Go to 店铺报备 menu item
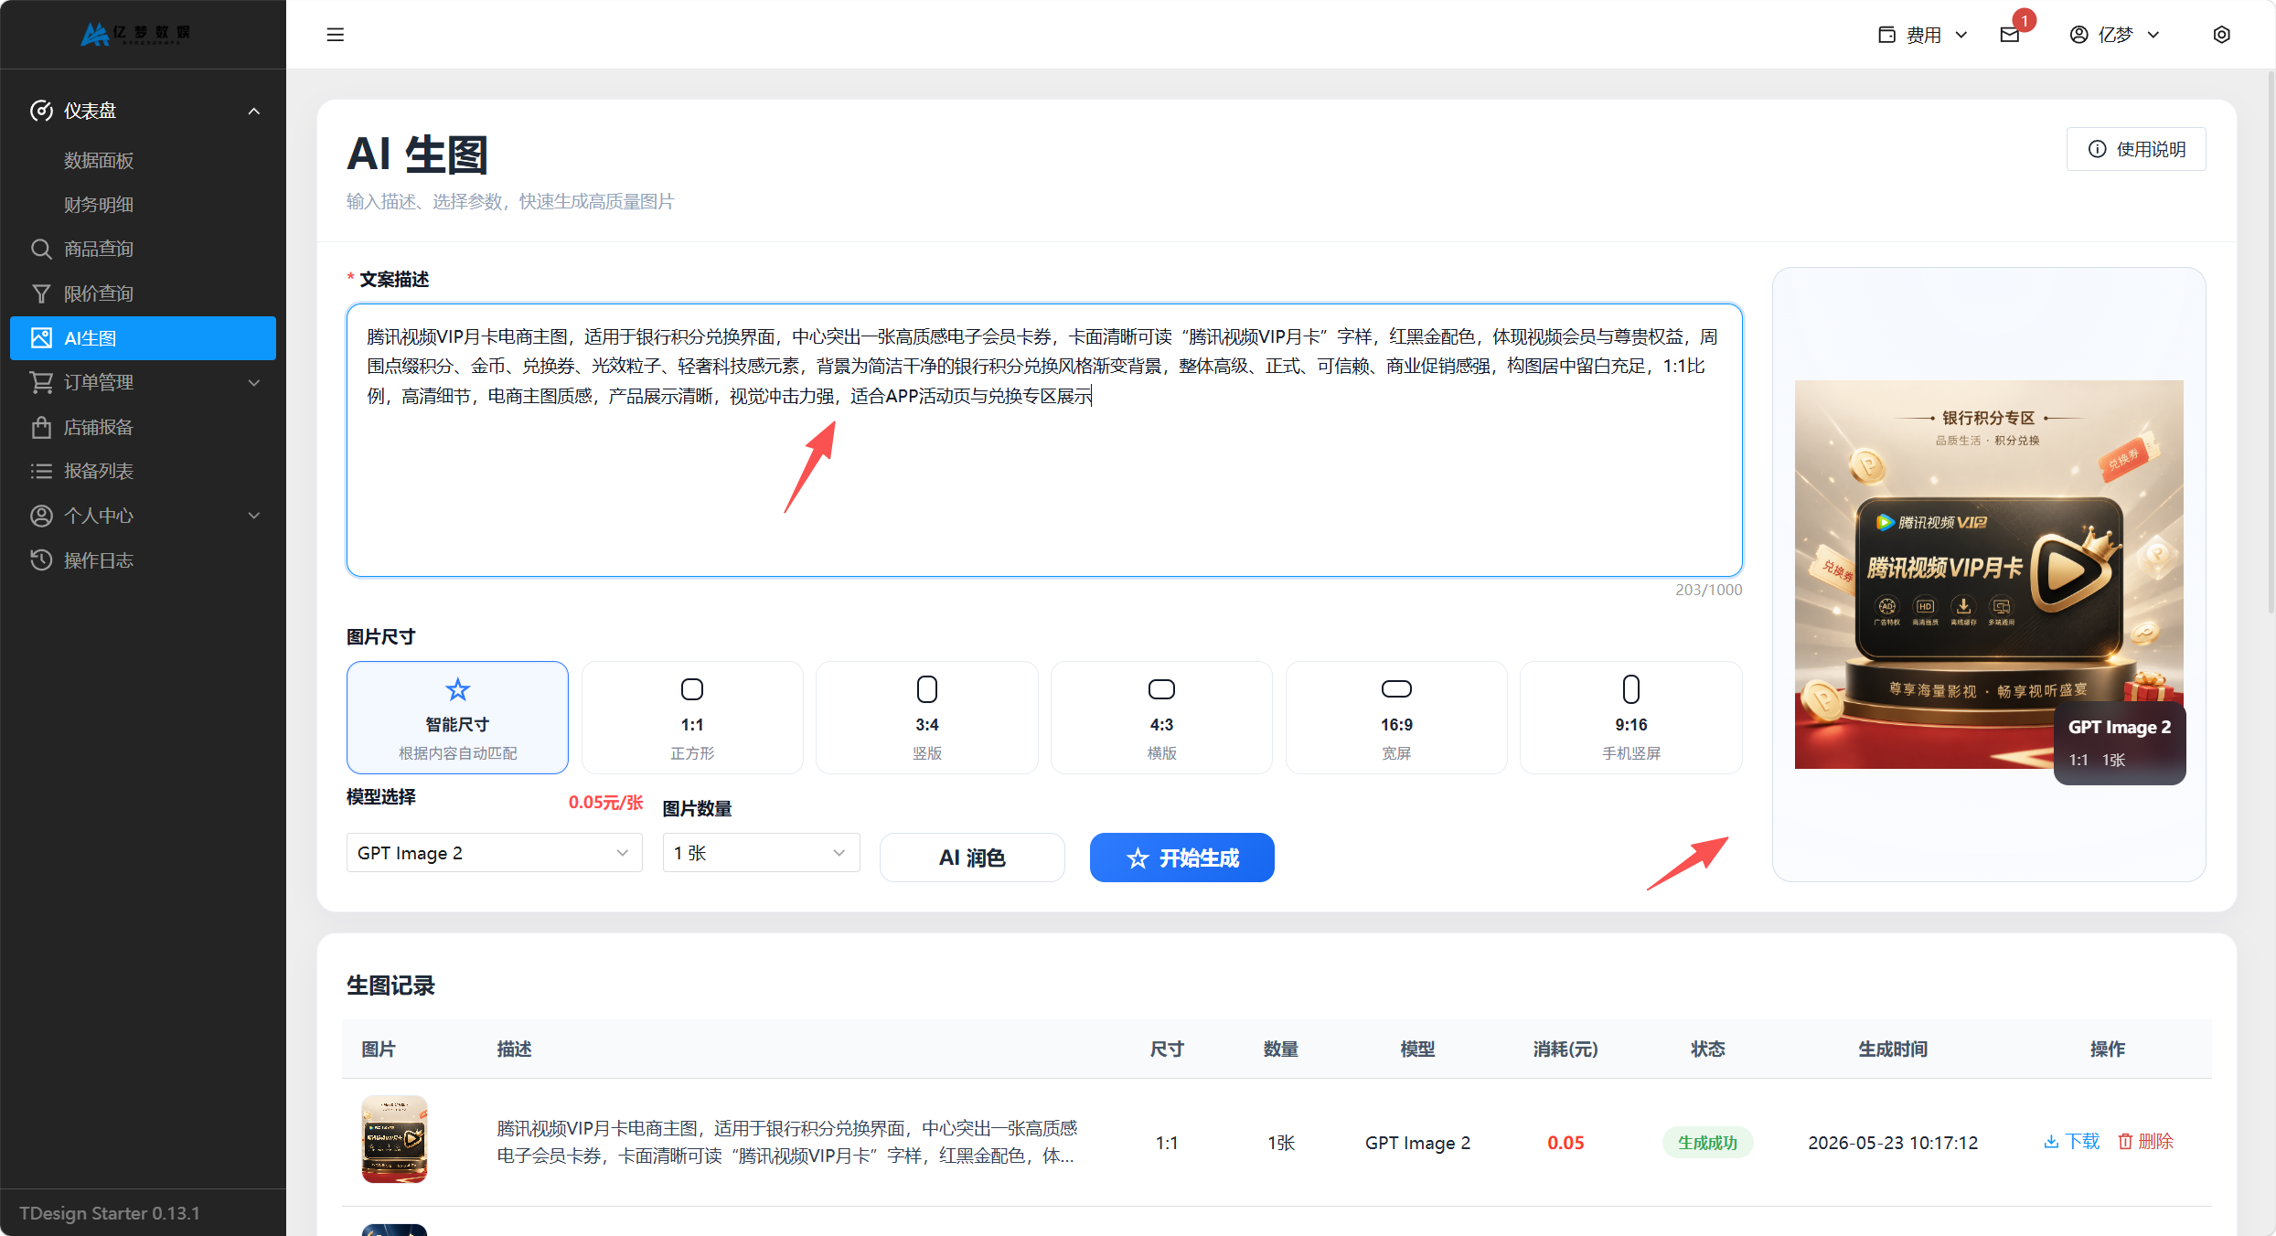Screen dimensions: 2276x1236 coord(143,427)
